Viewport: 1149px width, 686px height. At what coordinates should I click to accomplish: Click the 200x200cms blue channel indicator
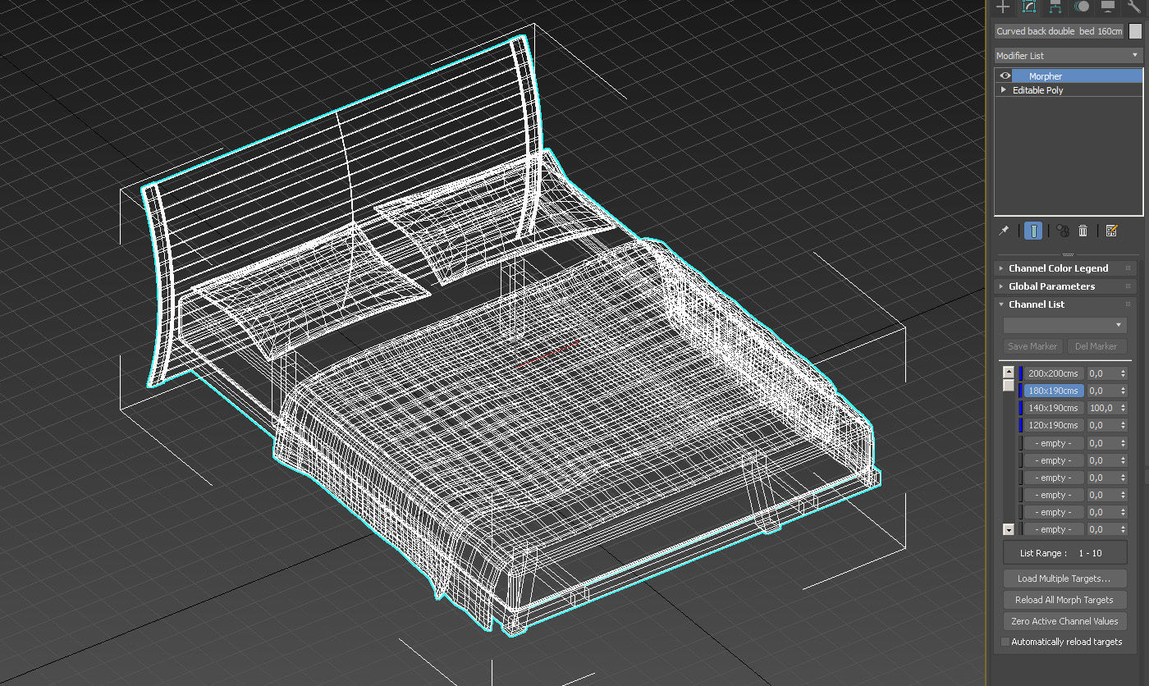[x=1021, y=373]
